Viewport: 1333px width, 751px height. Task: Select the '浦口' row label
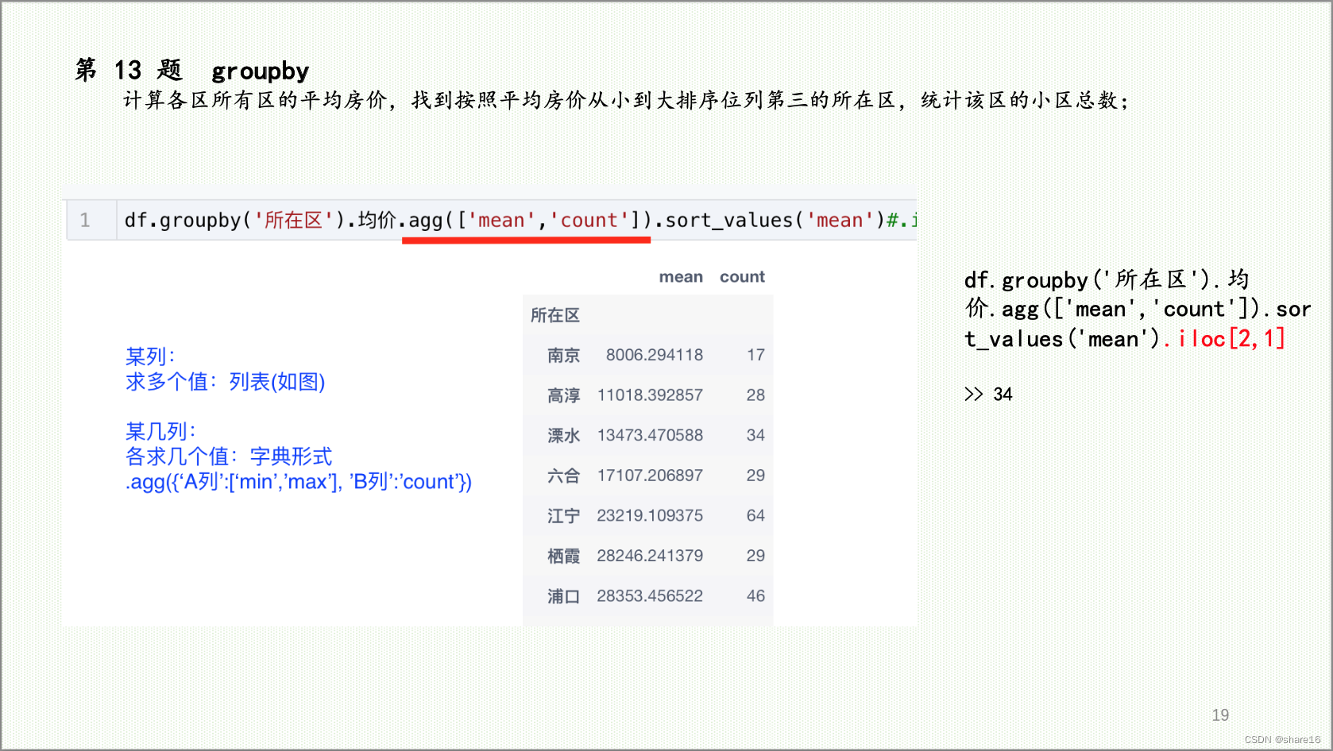pos(563,596)
